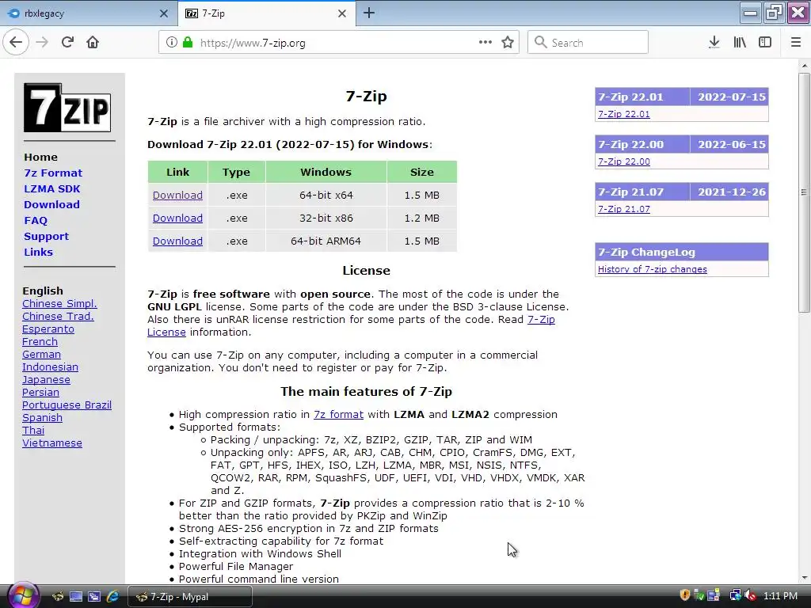
Task: Switch language to Chinese Simpl.
Action: coord(59,304)
